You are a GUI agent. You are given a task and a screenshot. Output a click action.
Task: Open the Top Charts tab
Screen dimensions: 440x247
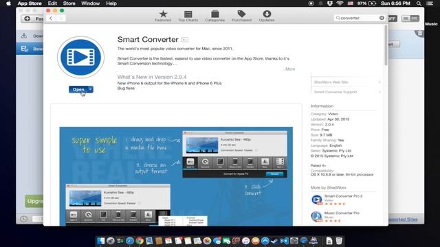[188, 16]
